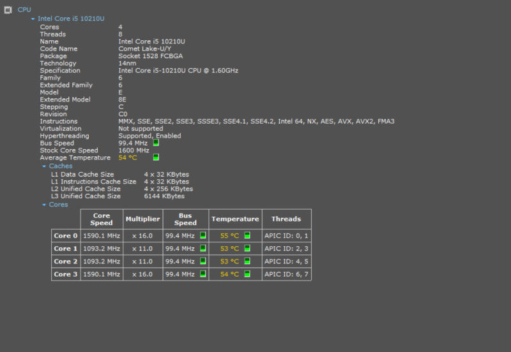This screenshot has height=352, width=511.
Task: Open Core 0 temperature graph icon
Action: (247, 235)
